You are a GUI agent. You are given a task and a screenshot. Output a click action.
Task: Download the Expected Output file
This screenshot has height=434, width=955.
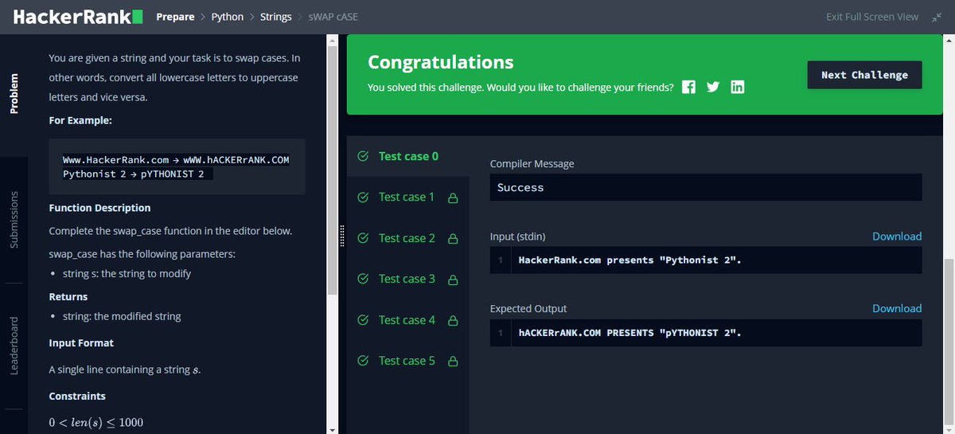(897, 308)
